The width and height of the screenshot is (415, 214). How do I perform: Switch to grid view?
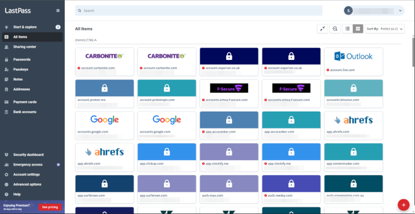[x=358, y=29]
